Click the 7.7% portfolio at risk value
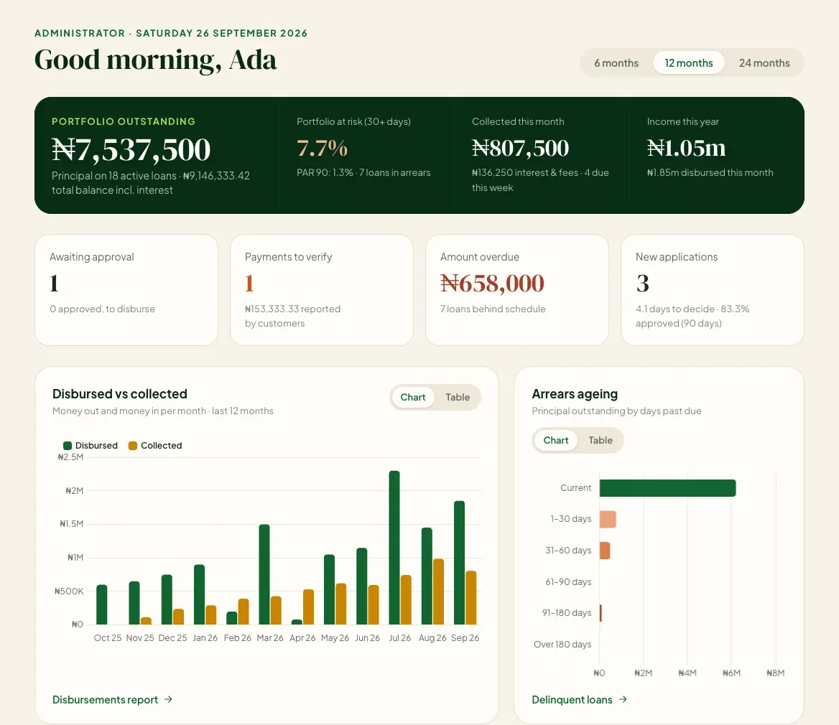The height and width of the screenshot is (725, 839). click(x=322, y=148)
